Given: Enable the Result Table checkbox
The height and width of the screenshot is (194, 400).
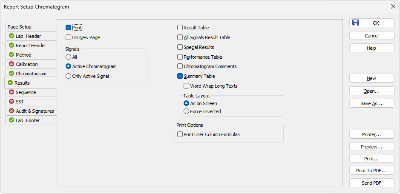Looking at the screenshot, I should pyautogui.click(x=180, y=28).
